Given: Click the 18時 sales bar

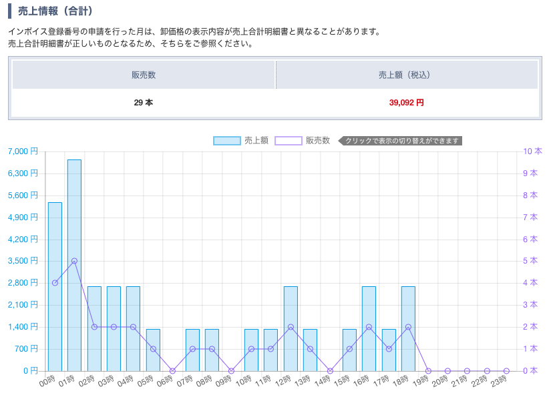Looking at the screenshot, I should pos(408,329).
